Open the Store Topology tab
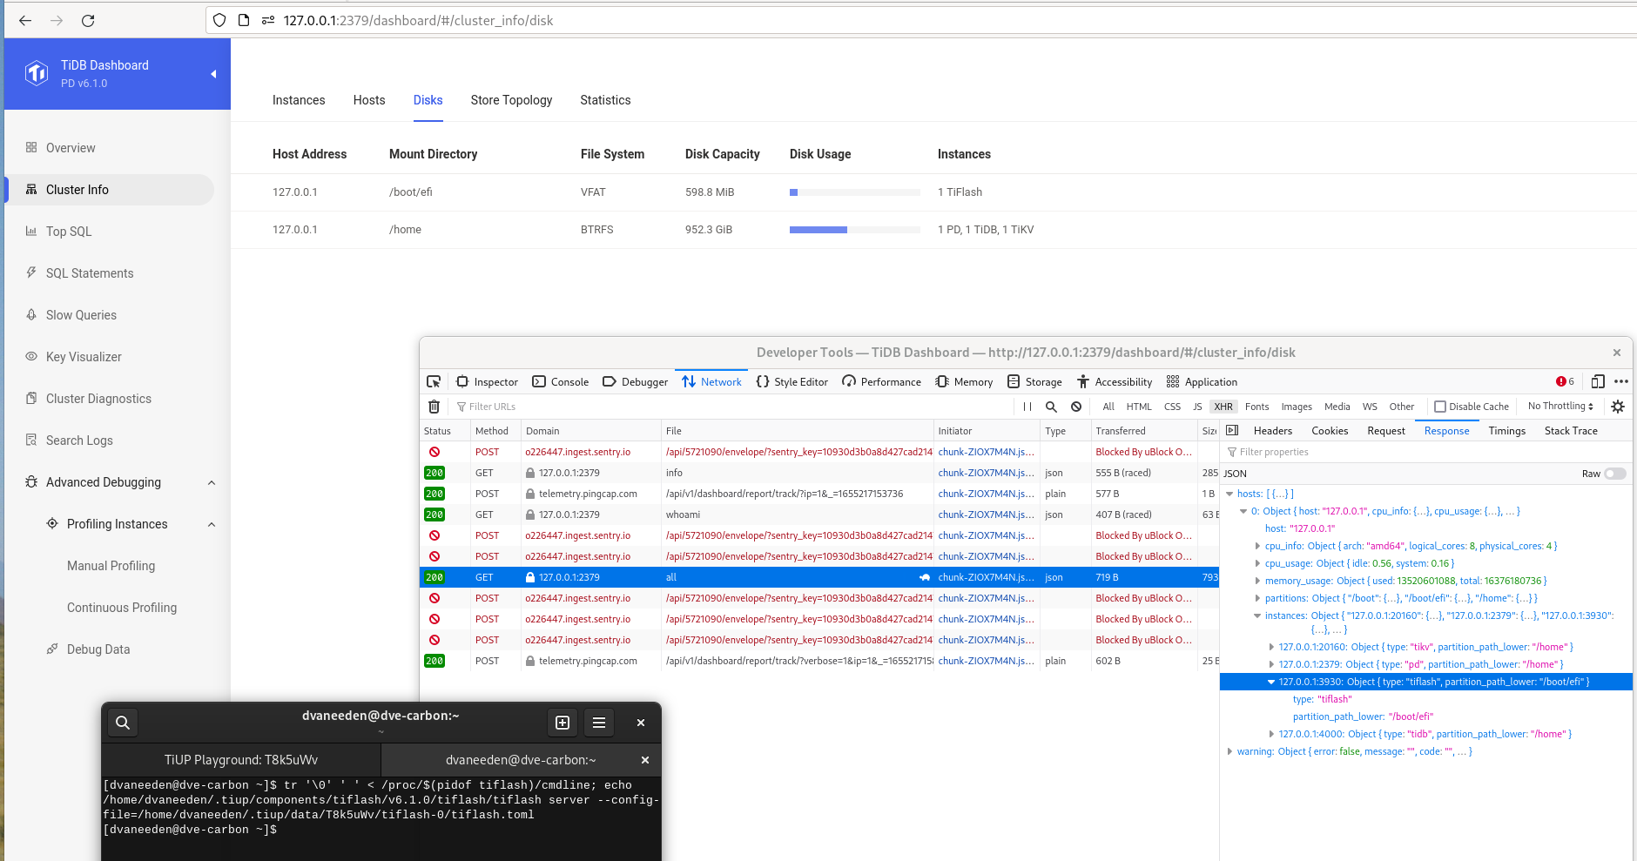This screenshot has height=861, width=1637. (511, 100)
